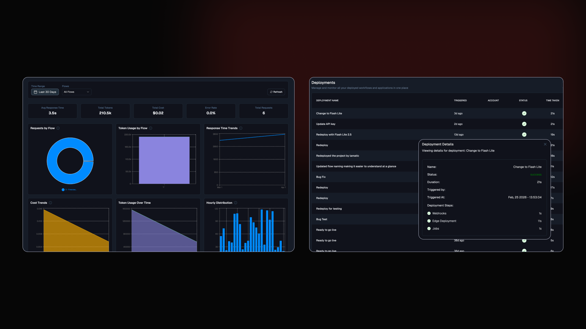Sort by the Triggered column header
The height and width of the screenshot is (329, 586).
[x=460, y=101]
